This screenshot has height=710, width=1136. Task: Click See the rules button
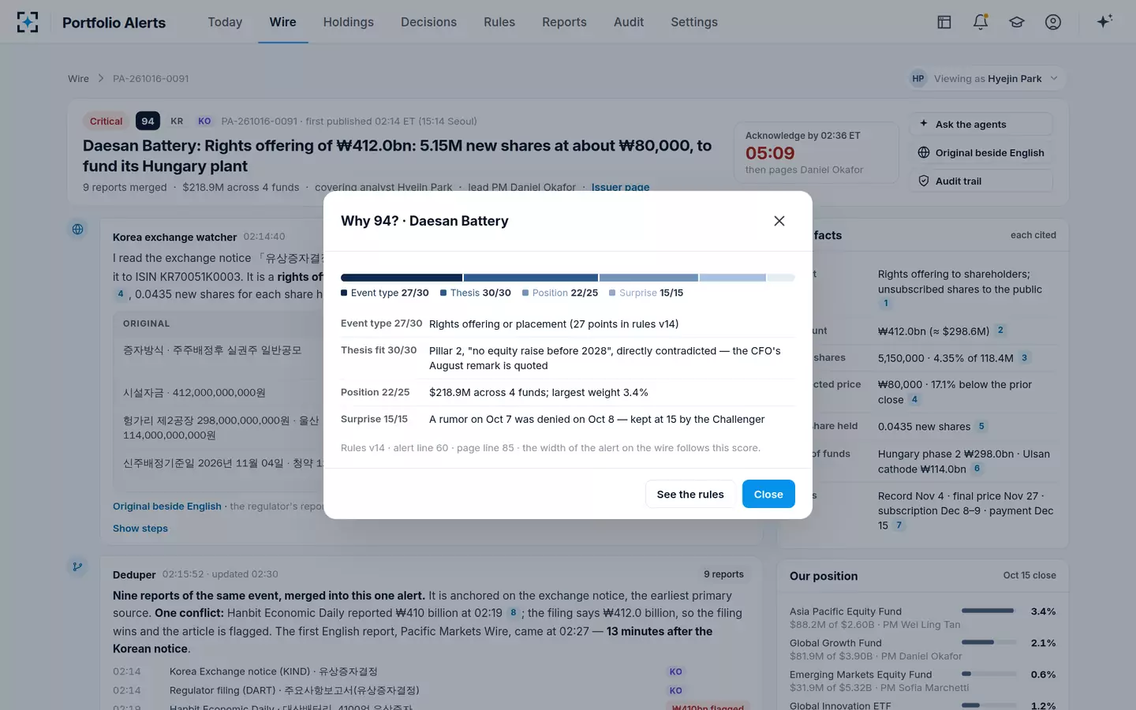pyautogui.click(x=690, y=494)
